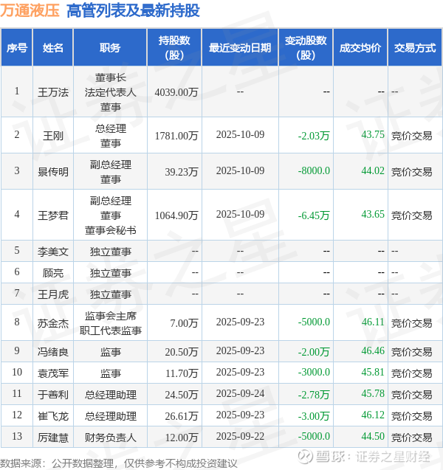Click the 监事会主席 职工代表监事 position cell
Screen dimensions: 443x470
[110, 323]
